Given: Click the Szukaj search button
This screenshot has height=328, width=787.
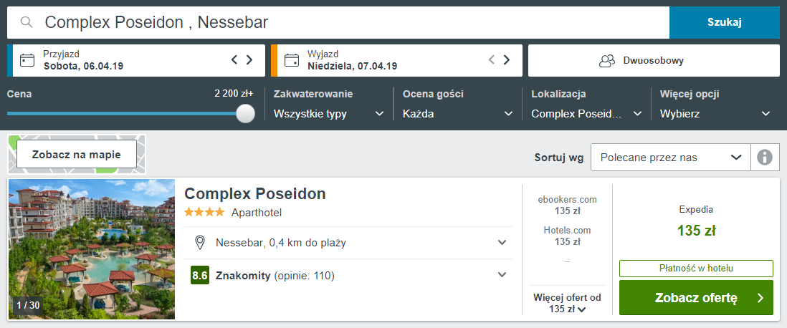Looking at the screenshot, I should pos(724,22).
